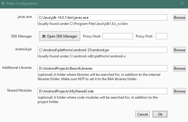Edit the Additional Libraries folder field
Screen dimensions: 188x122
[102, 68]
